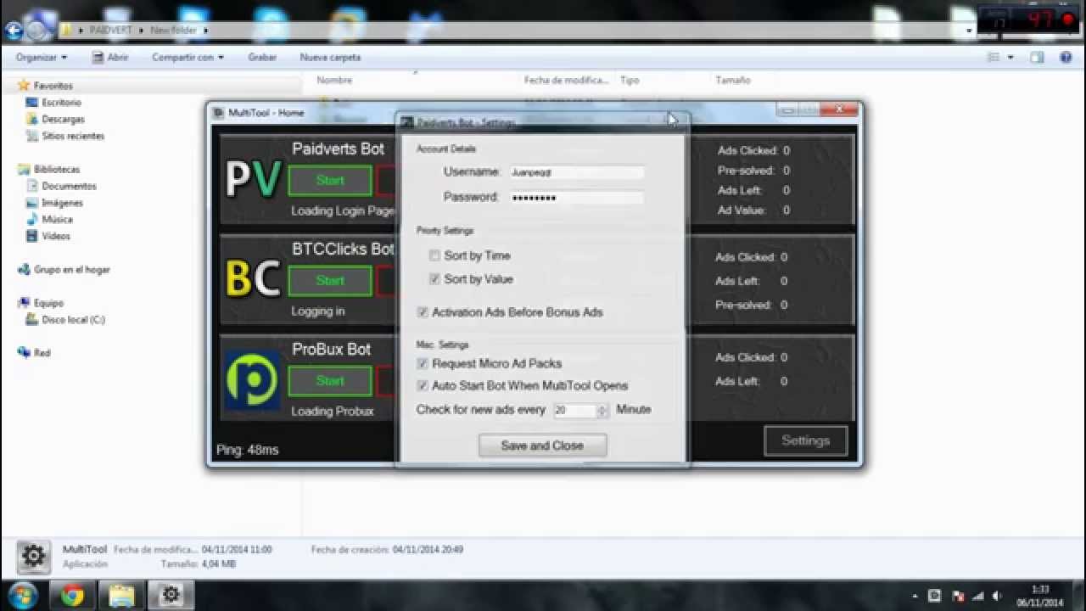The height and width of the screenshot is (611, 1086).
Task: Click the Explorer back arrow button
Action: click(x=14, y=31)
